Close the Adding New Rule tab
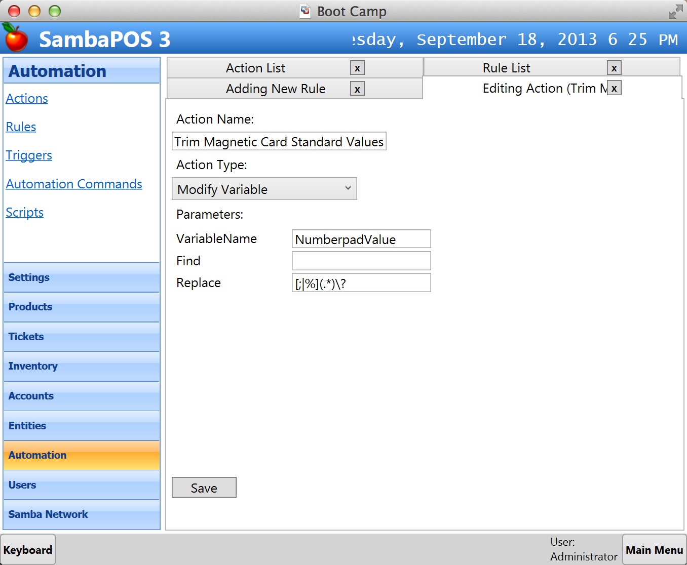This screenshot has height=565, width=687. (357, 90)
